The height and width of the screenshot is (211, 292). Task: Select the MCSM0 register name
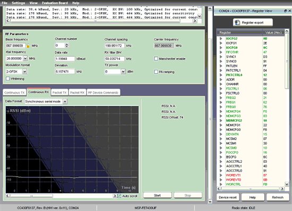pos(231,148)
